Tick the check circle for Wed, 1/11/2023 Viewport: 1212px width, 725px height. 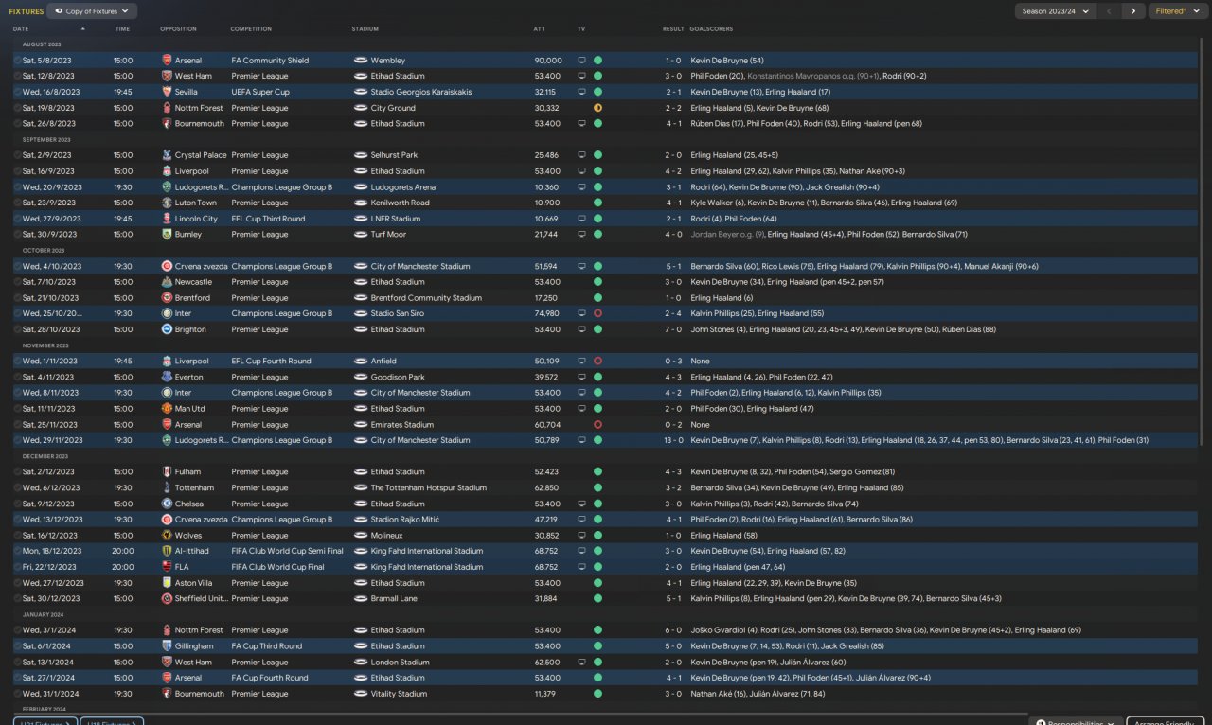pos(17,362)
